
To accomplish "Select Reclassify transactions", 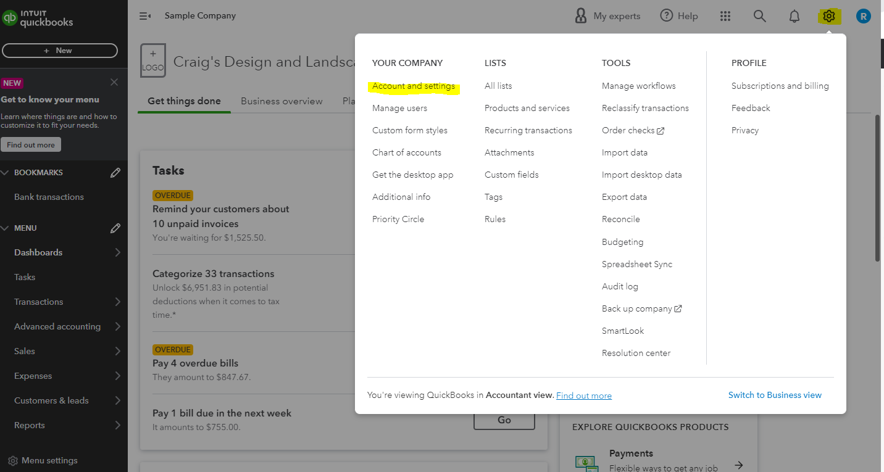I will (645, 108).
